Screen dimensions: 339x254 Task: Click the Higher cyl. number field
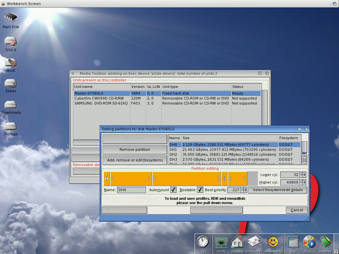click(290, 182)
